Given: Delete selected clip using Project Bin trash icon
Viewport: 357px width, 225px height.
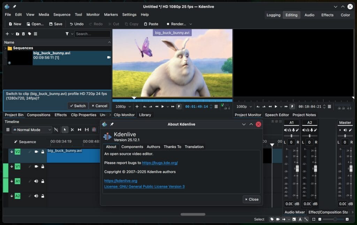Looking at the screenshot, I should (24, 34).
